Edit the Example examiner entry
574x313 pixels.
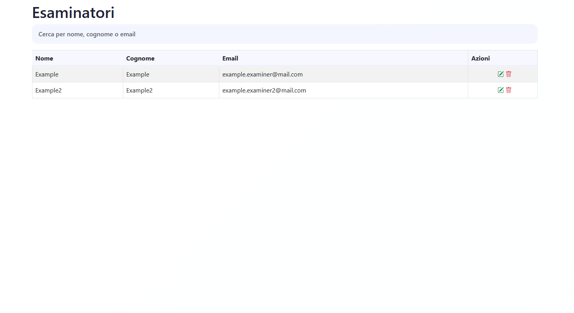(500, 74)
